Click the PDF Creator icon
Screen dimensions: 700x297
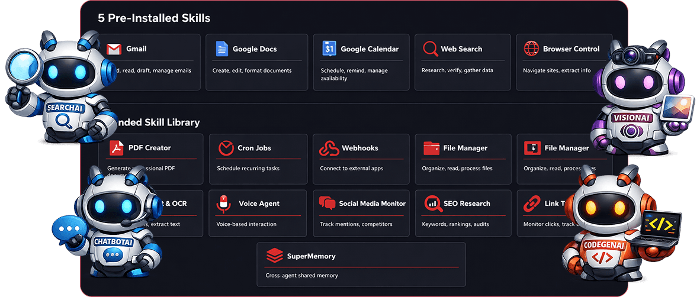[x=117, y=148]
